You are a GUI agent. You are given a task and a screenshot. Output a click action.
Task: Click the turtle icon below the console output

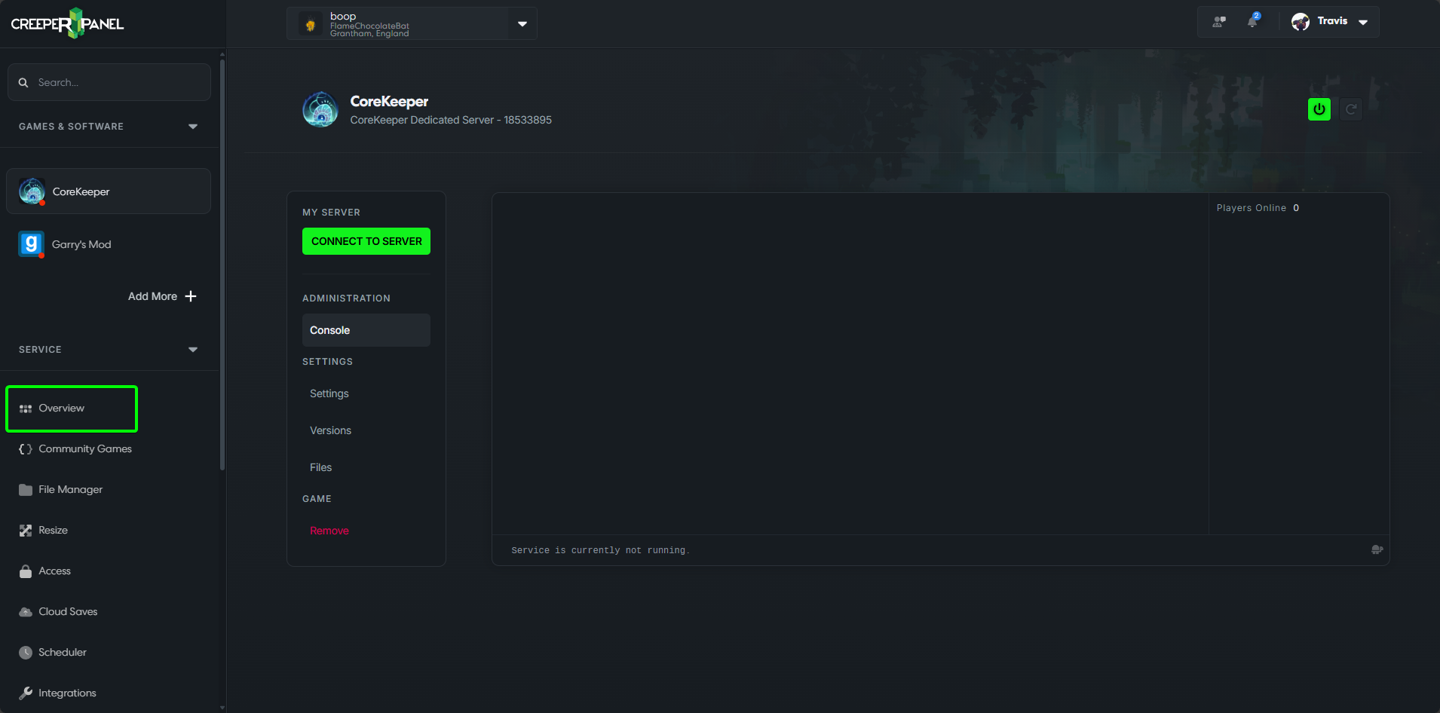[1378, 549]
